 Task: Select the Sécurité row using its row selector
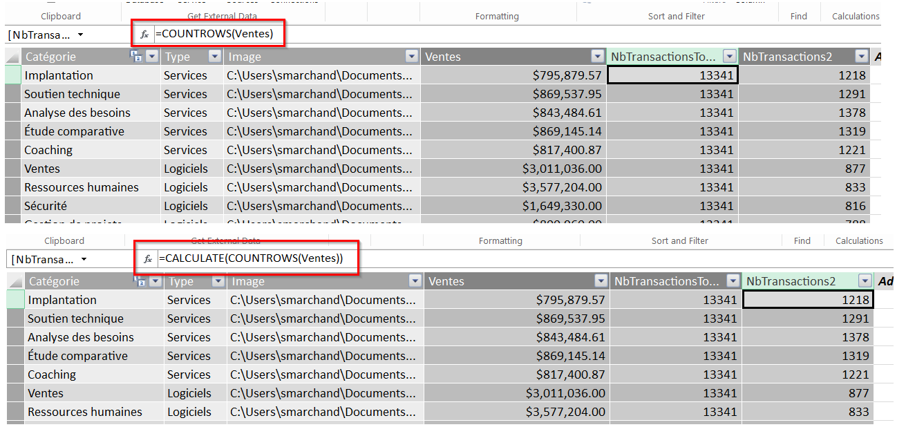point(13,206)
